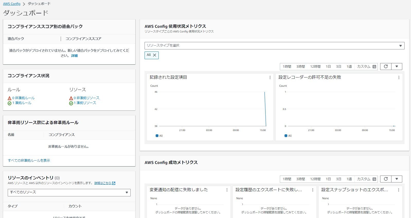Open 1 準拠リソース link
411x218 pixels.
click(85, 103)
